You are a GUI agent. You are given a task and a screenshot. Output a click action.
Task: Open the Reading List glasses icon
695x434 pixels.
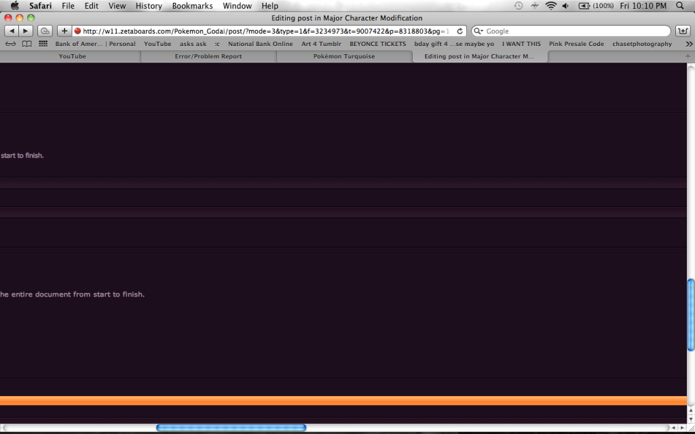pyautogui.click(x=10, y=44)
